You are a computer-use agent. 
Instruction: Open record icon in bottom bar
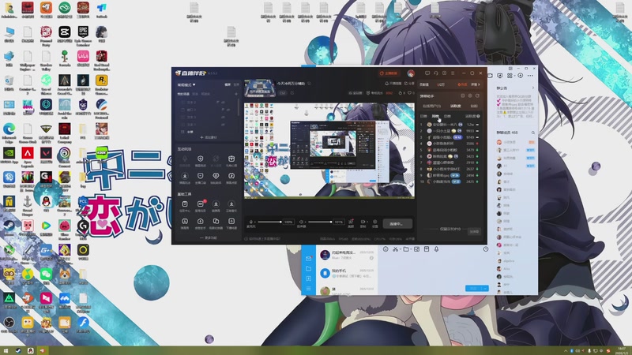pos(363,223)
